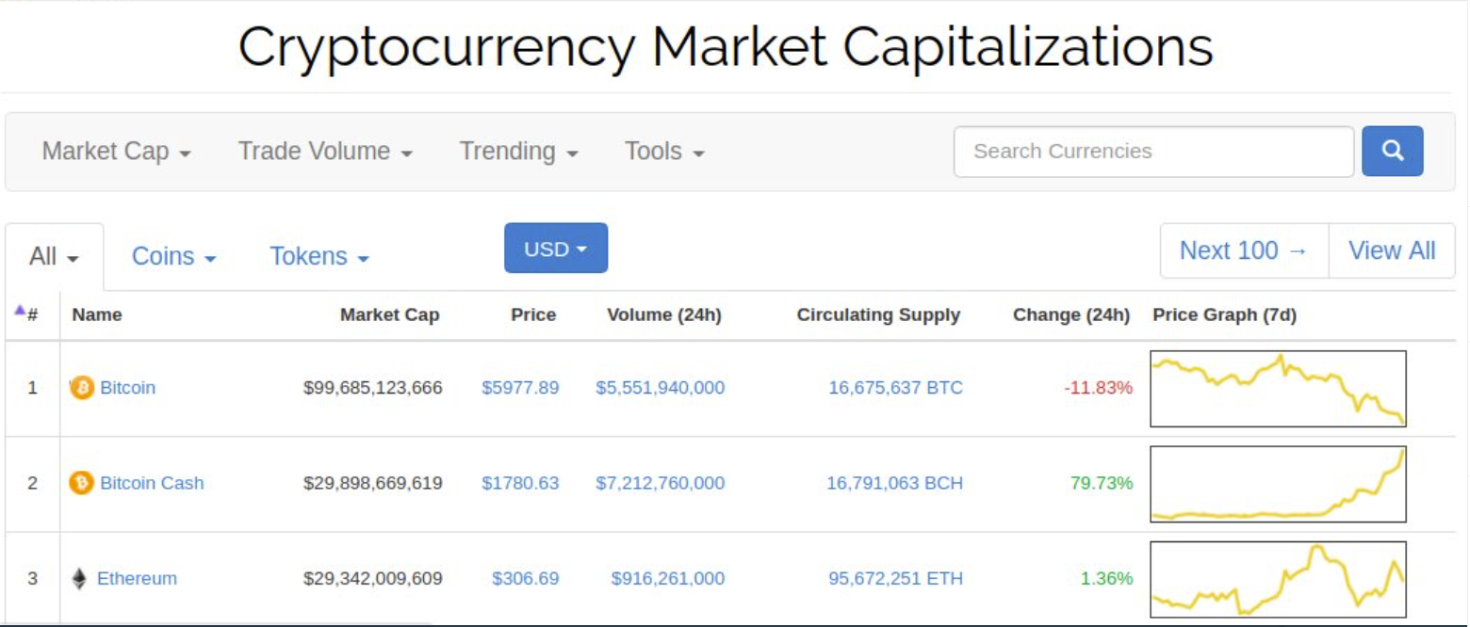This screenshot has width=1470, height=627.
Task: Expand the Trade Volume dropdown menu
Action: (x=325, y=152)
